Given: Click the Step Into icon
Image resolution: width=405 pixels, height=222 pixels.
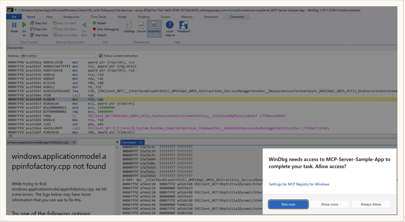Looking at the screenshot, I should coord(32,29).
